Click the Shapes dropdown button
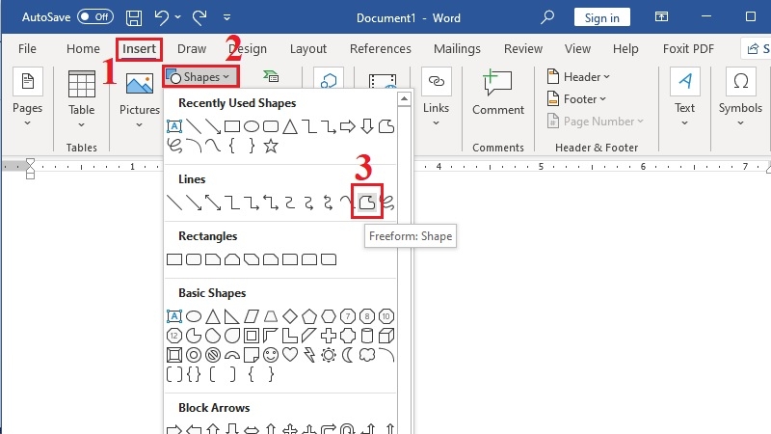The height and width of the screenshot is (434, 771). point(200,77)
